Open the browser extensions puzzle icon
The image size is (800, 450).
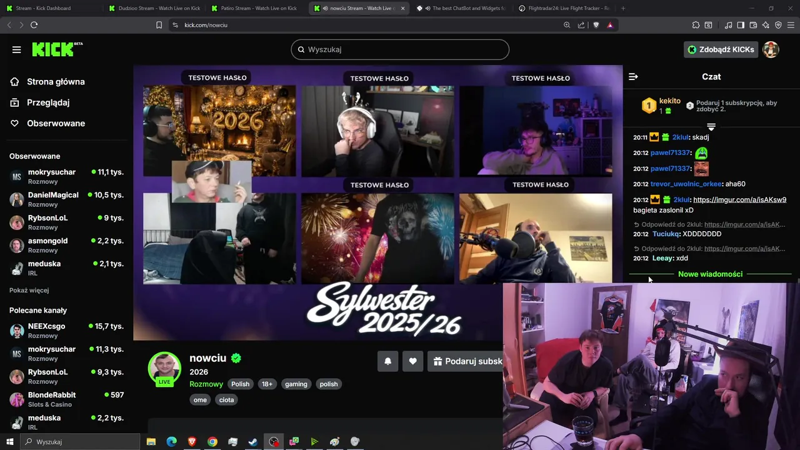696,25
